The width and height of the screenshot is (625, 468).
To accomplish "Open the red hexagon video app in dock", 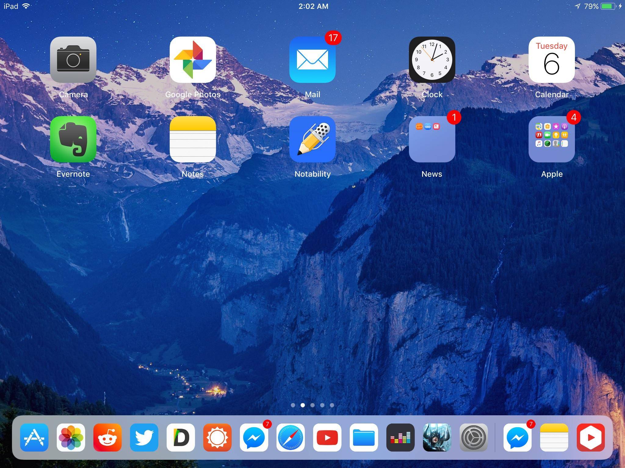I will click(x=591, y=438).
